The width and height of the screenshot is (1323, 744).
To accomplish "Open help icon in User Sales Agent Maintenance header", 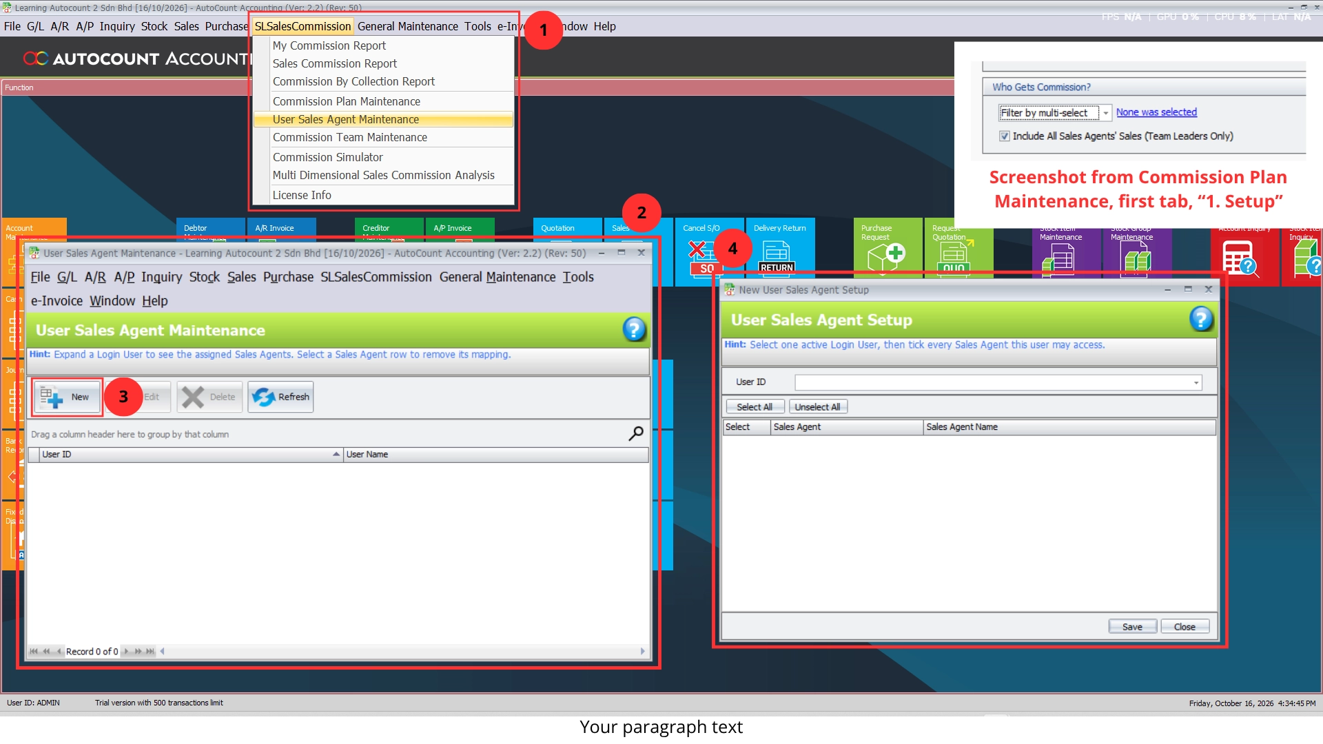I will click(x=634, y=329).
